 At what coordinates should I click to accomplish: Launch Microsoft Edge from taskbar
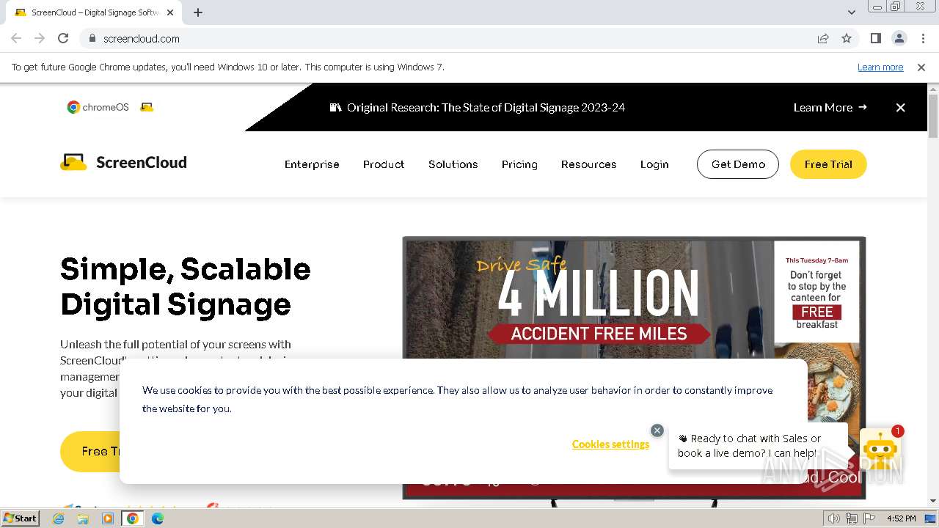[158, 518]
